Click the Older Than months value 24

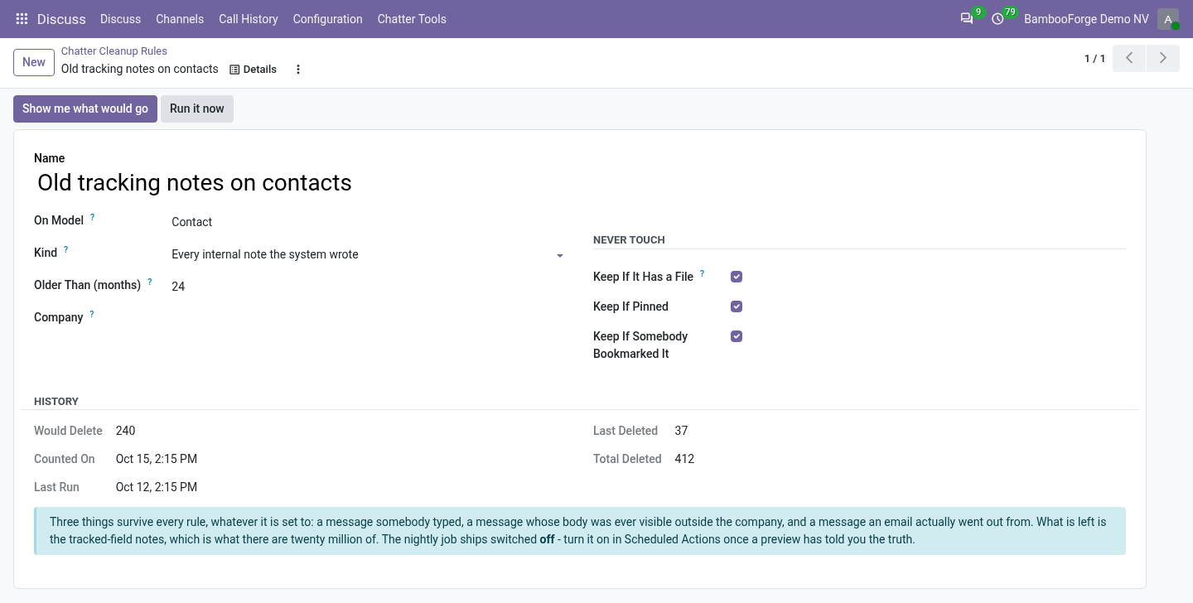coord(369,287)
